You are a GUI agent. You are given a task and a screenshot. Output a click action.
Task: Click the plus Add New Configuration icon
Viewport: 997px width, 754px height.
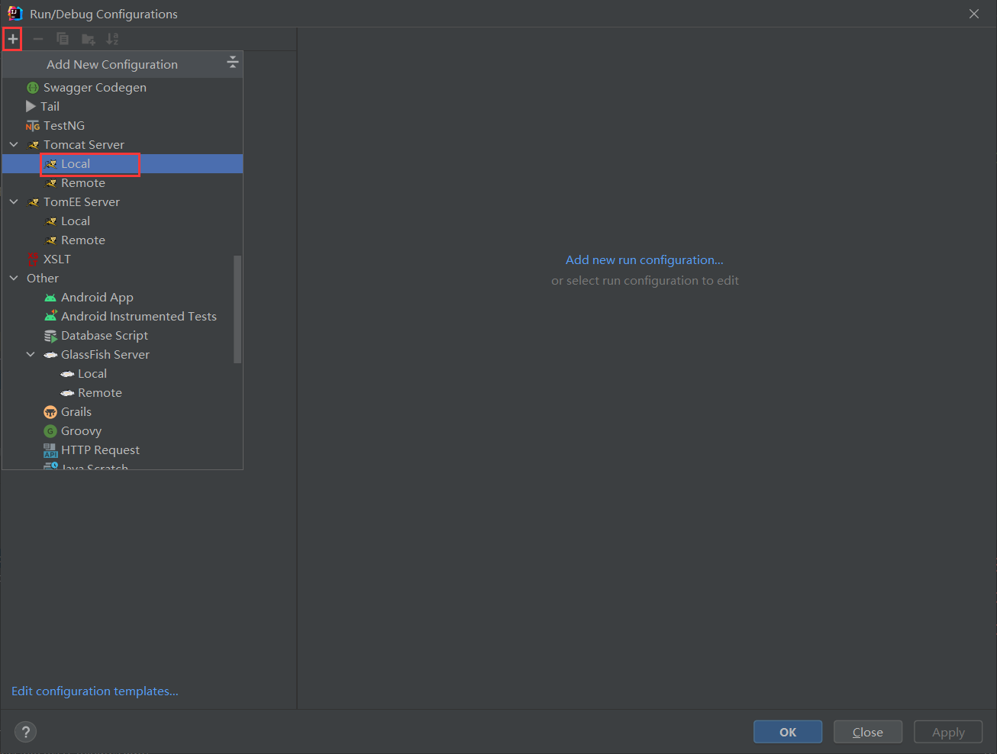(x=13, y=39)
